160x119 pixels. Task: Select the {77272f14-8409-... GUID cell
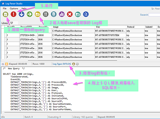29,35
